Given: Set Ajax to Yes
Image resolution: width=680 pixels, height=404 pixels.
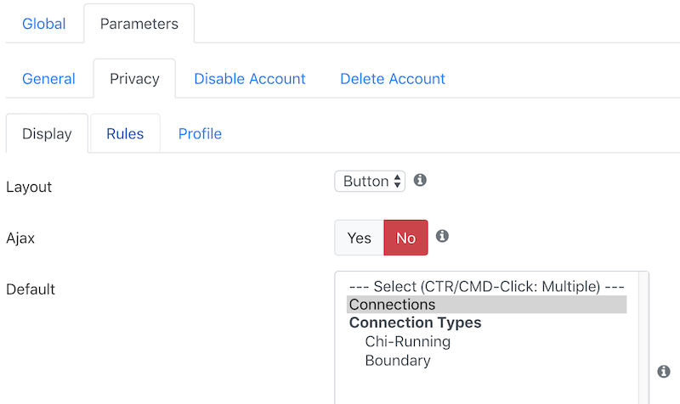Looking at the screenshot, I should click(359, 238).
